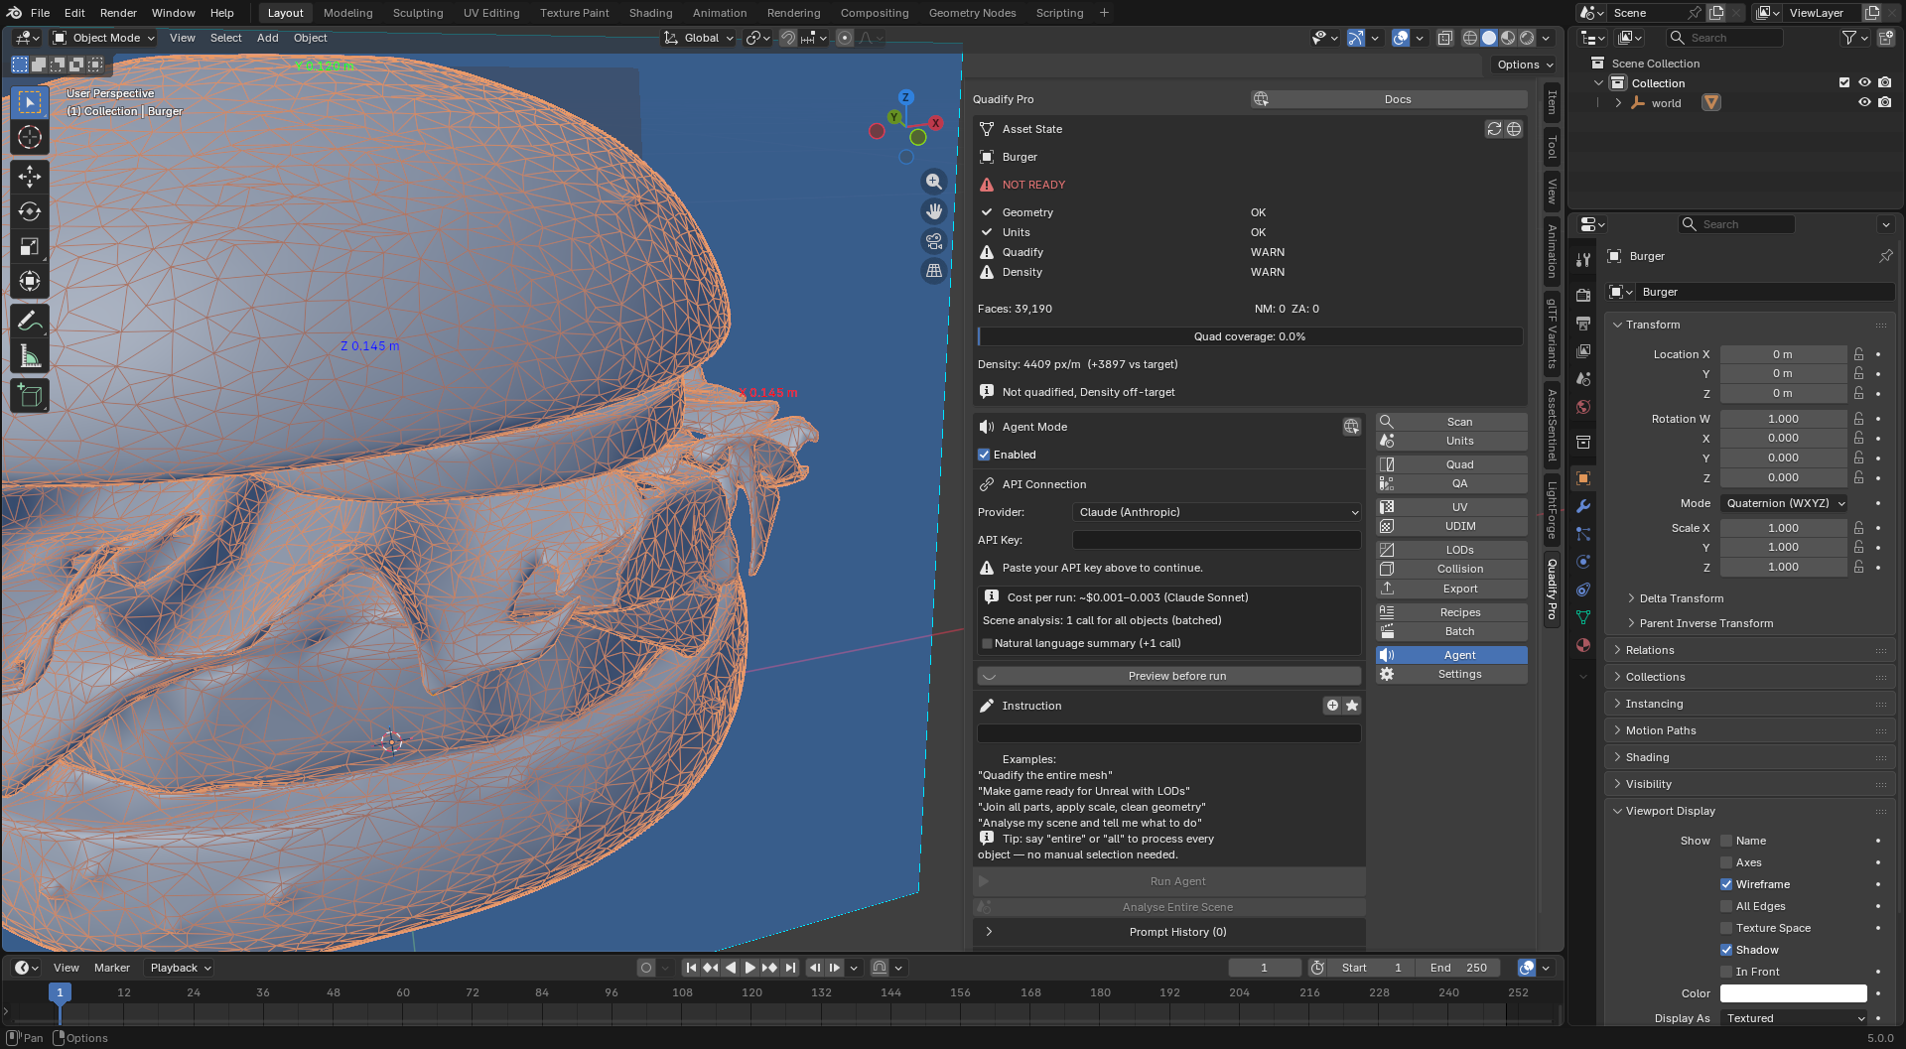Image resolution: width=1906 pixels, height=1049 pixels.
Task: Open the Modifiers wrench properties tab
Action: tap(1583, 506)
